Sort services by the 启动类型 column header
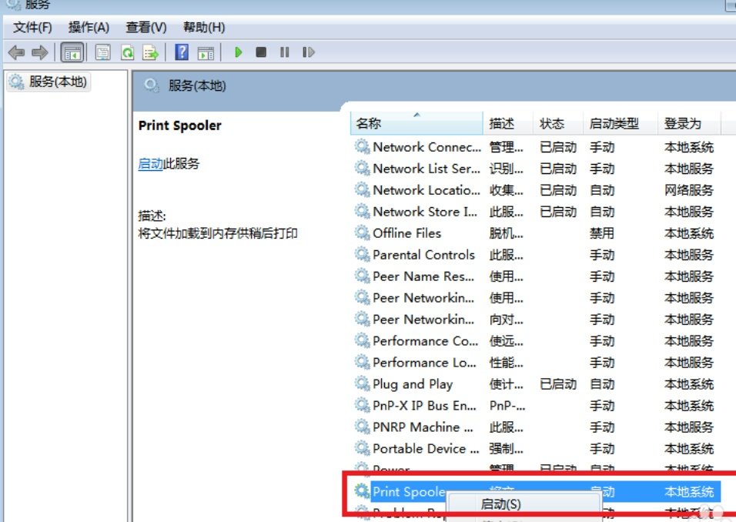The width and height of the screenshot is (736, 522). point(614,124)
